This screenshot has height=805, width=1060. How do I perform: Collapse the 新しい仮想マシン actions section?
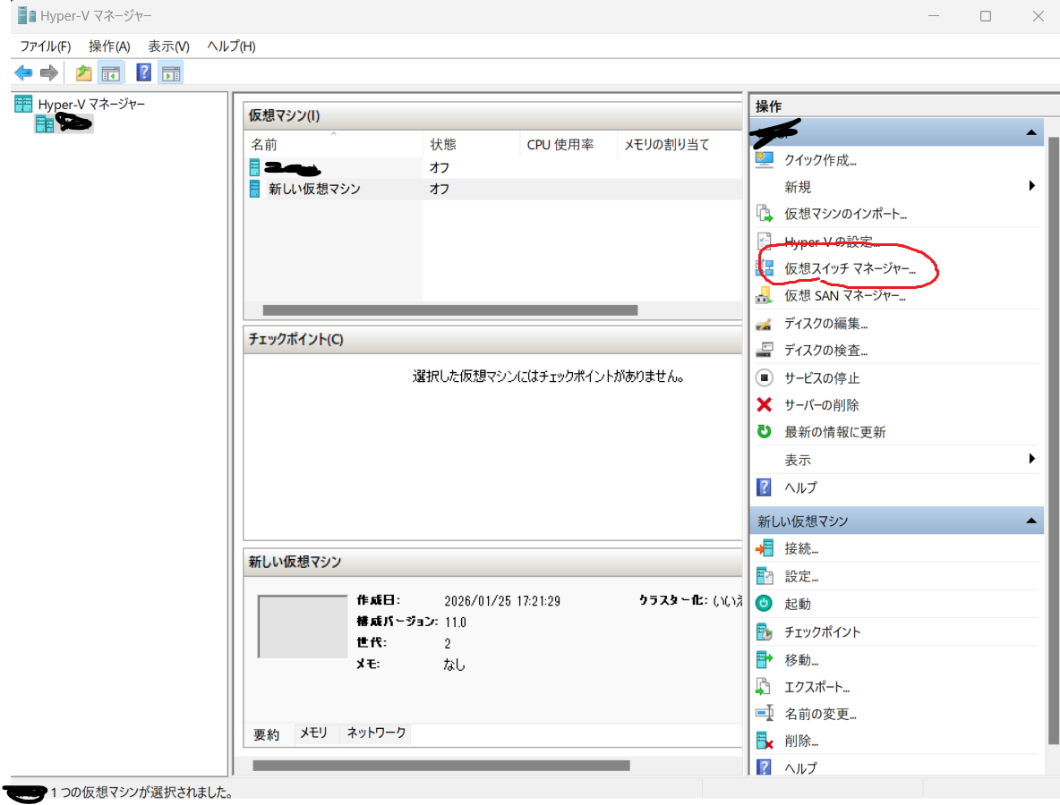pos(1031,520)
